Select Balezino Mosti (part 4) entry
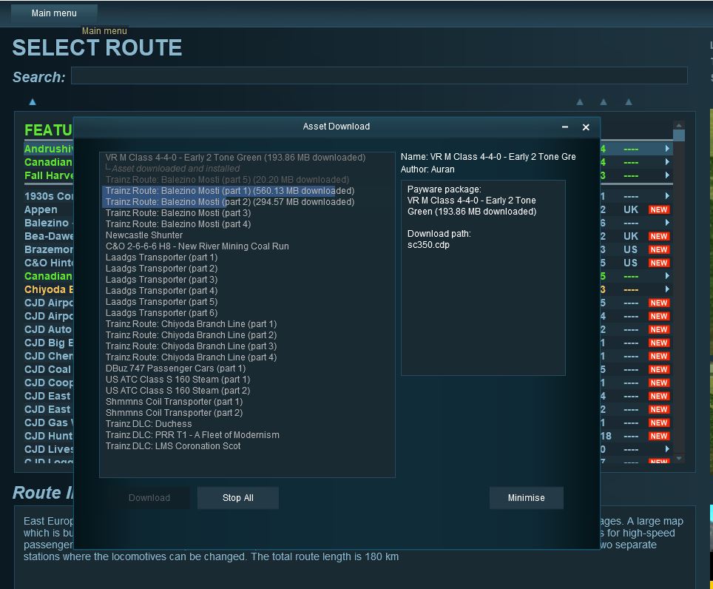This screenshot has height=589, width=713. point(178,223)
